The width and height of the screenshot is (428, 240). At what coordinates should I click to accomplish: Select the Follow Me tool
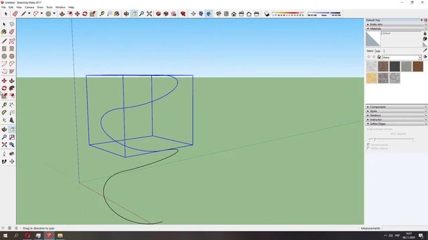coord(12,88)
